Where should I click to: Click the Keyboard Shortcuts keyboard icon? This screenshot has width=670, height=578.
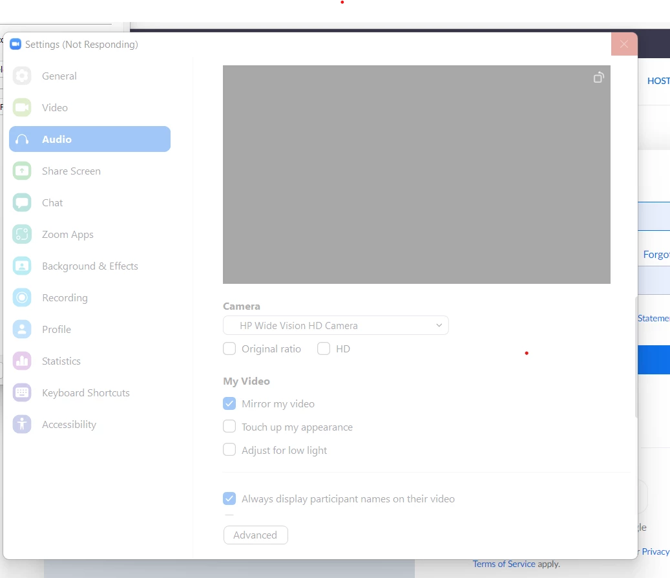[22, 392]
